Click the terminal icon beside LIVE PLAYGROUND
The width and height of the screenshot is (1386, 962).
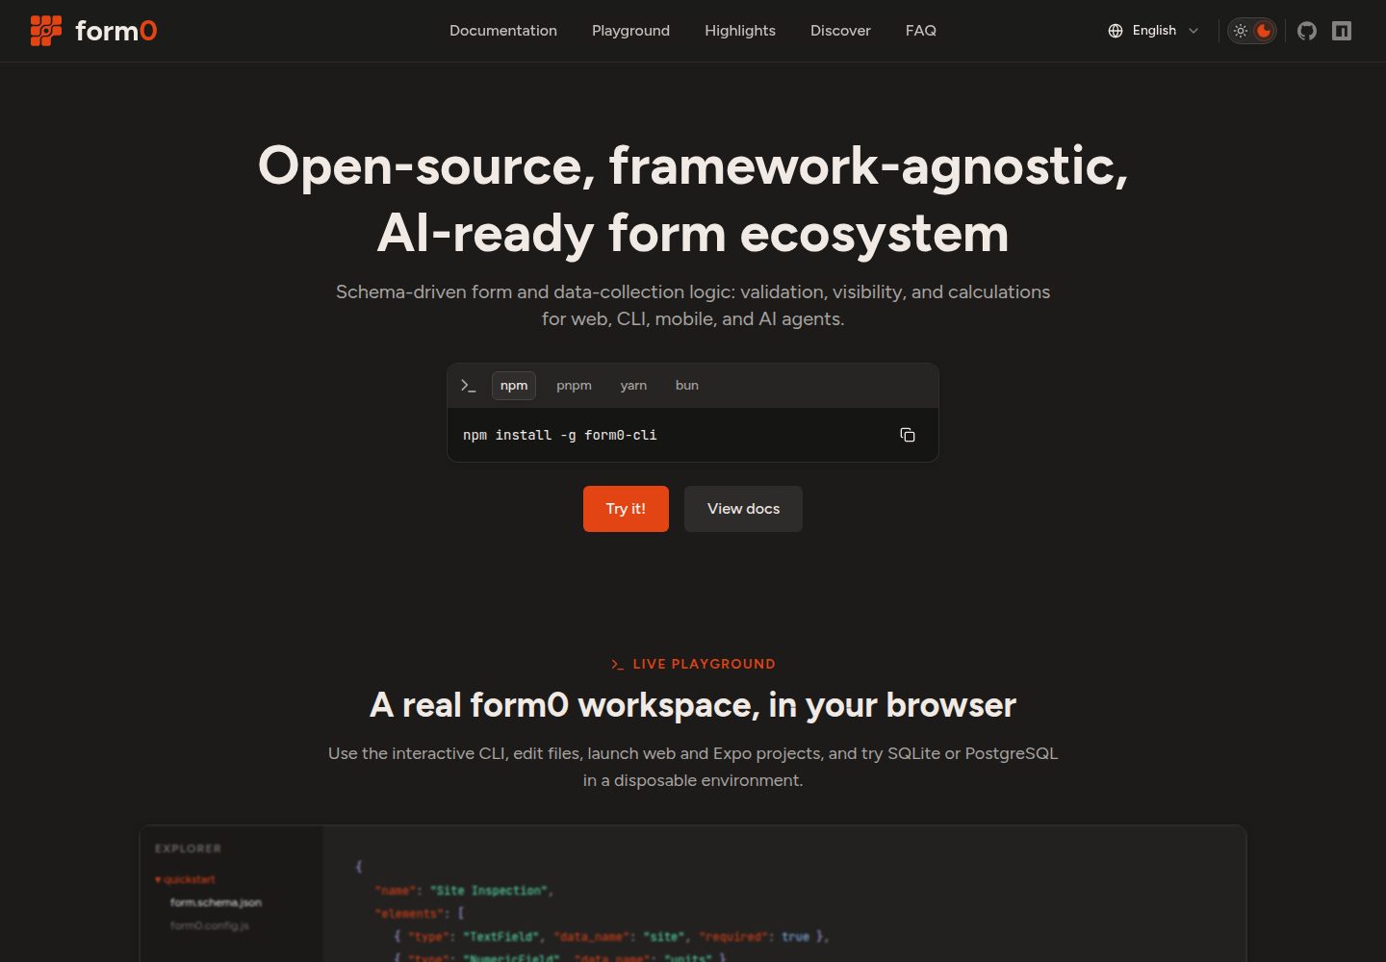pyautogui.click(x=618, y=664)
